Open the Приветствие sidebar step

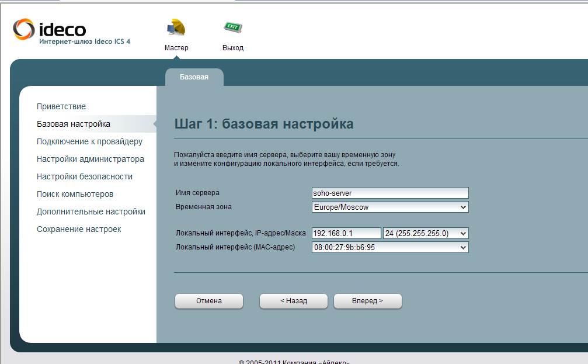click(x=61, y=106)
